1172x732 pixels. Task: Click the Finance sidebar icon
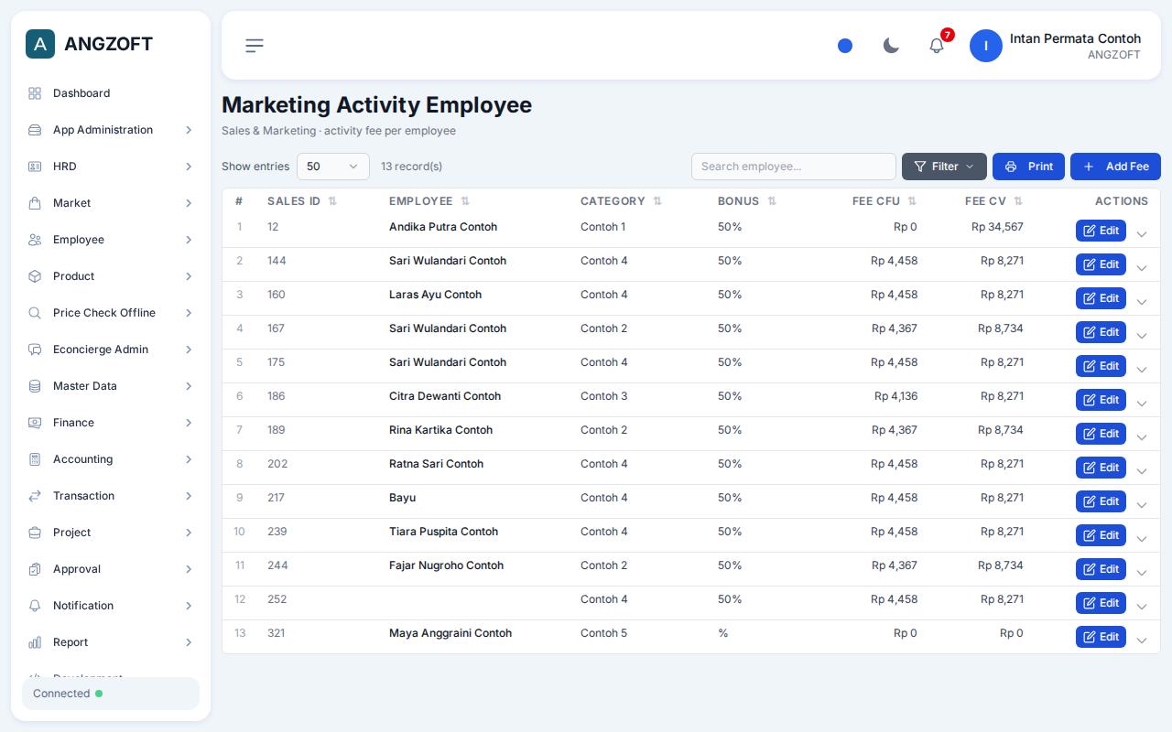click(x=35, y=423)
